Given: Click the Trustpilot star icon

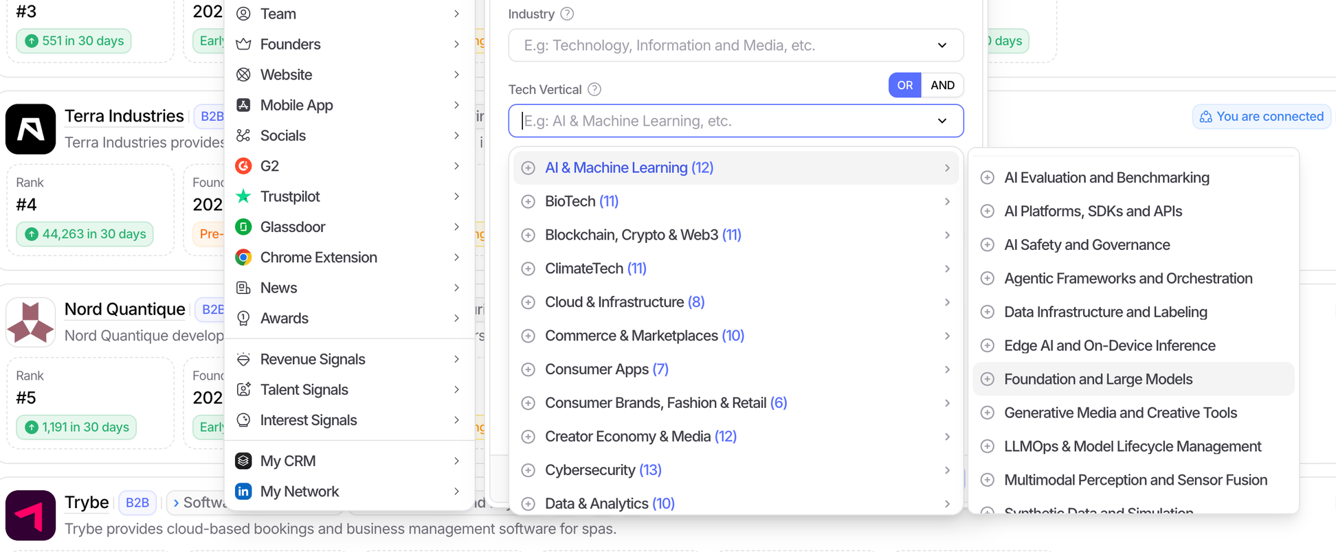Looking at the screenshot, I should pyautogui.click(x=243, y=196).
